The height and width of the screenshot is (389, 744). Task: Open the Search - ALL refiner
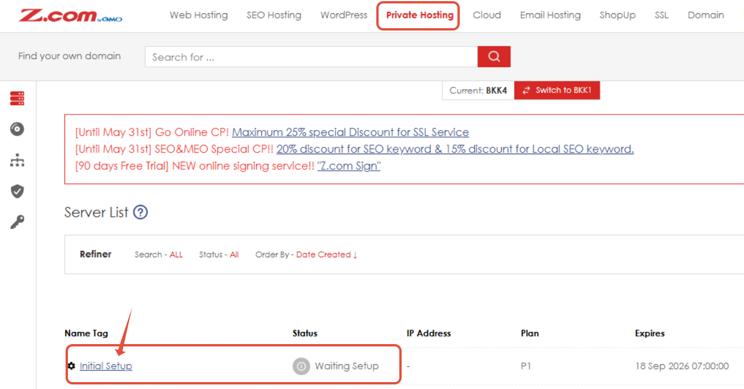[159, 254]
